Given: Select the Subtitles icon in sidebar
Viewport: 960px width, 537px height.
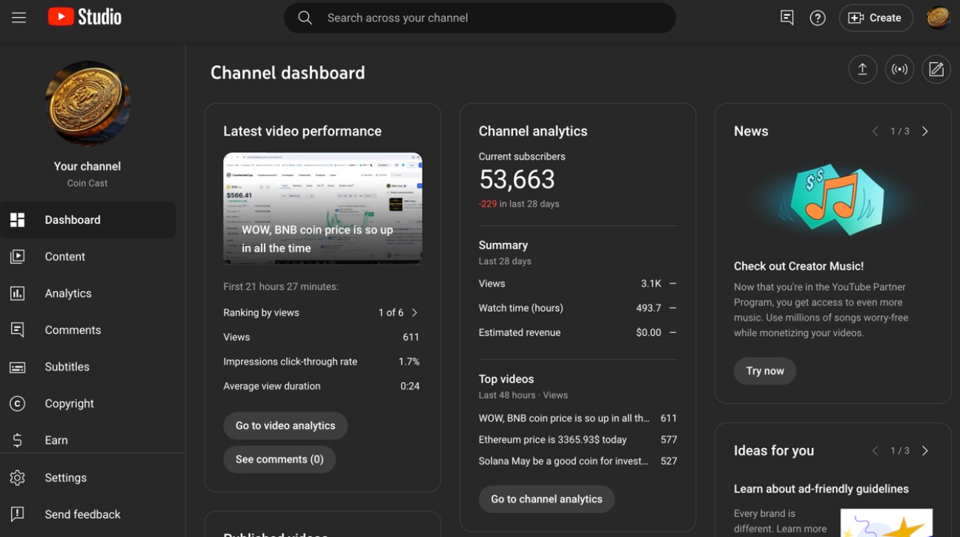Looking at the screenshot, I should click(18, 367).
